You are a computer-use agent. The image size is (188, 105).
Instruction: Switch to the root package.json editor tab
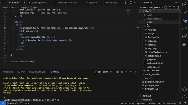[39, 3]
